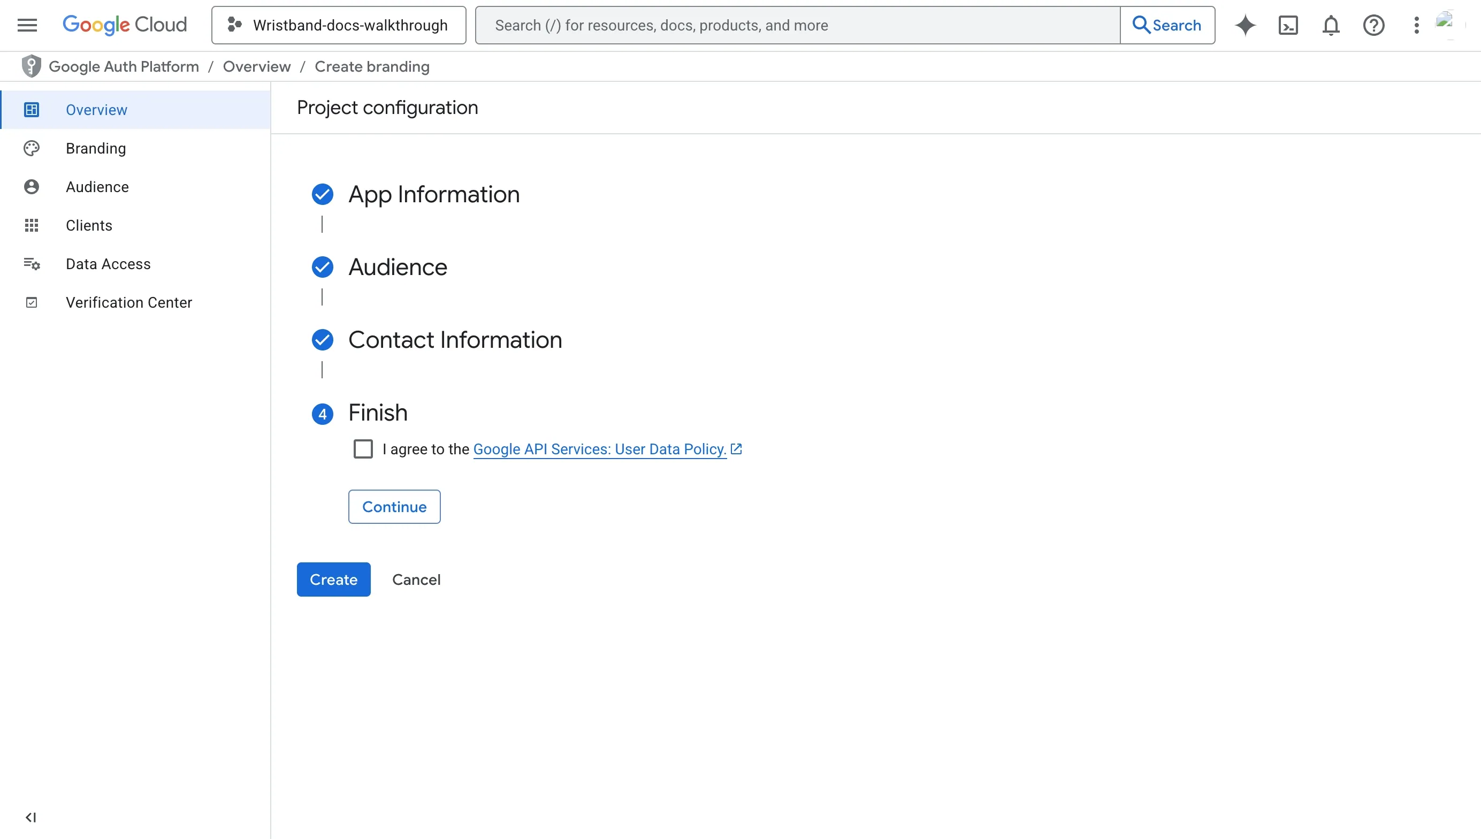
Task: Expand the App Information step
Action: pyautogui.click(x=434, y=194)
